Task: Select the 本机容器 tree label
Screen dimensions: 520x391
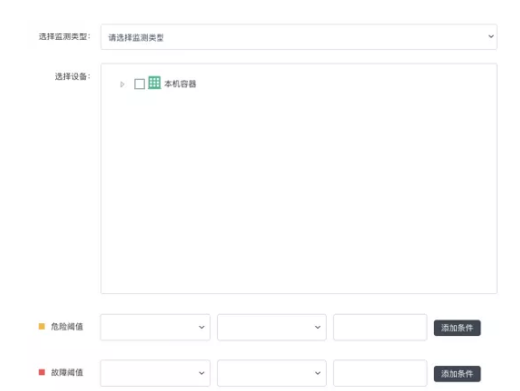Action: 180,84
